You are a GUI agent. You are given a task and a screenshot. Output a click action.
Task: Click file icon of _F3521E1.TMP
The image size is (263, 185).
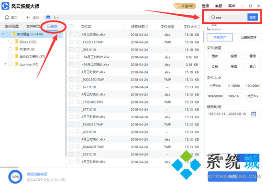tap(77, 42)
